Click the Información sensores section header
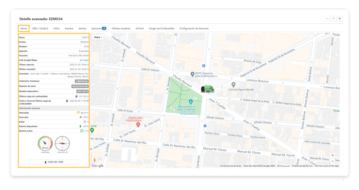Image resolution: width=359 pixels, height=190 pixels. click(54, 108)
